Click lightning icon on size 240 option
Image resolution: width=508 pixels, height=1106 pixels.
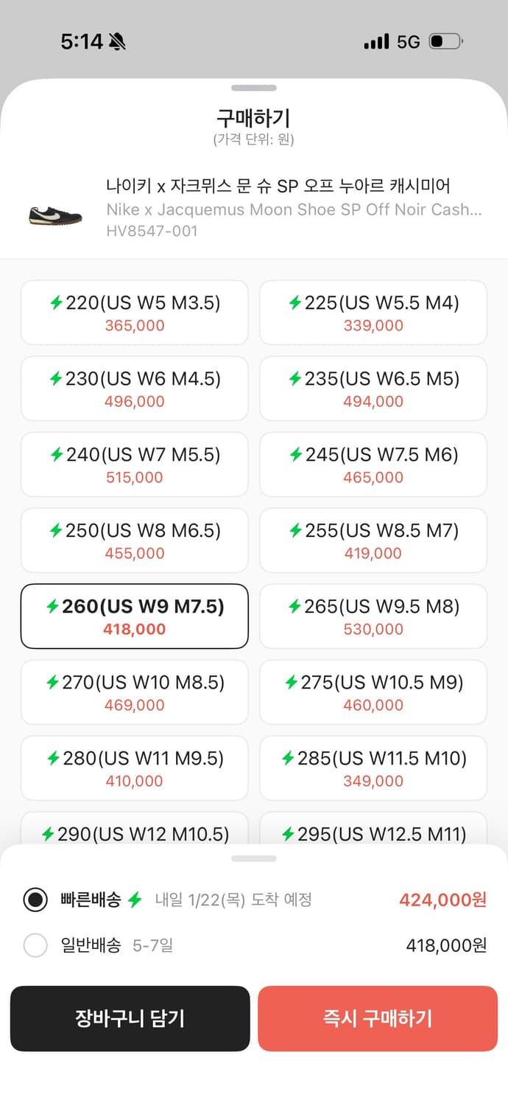tap(56, 455)
